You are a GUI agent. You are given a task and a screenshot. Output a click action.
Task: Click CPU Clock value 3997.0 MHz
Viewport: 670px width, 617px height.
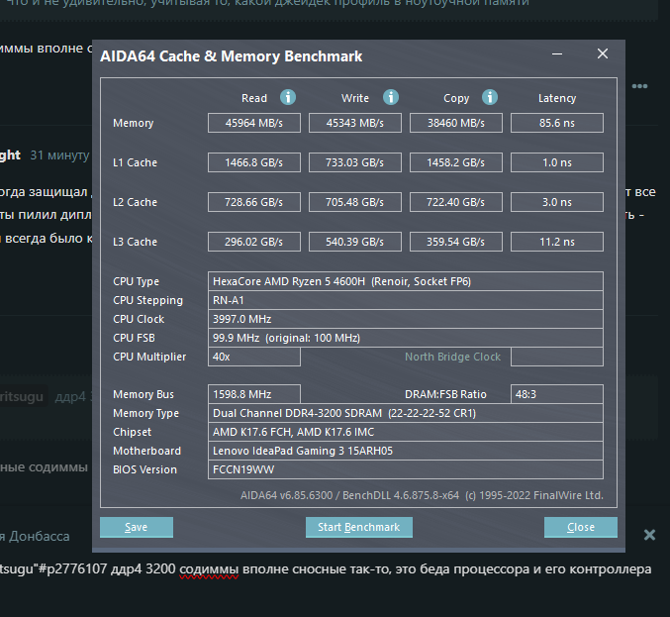(406, 319)
